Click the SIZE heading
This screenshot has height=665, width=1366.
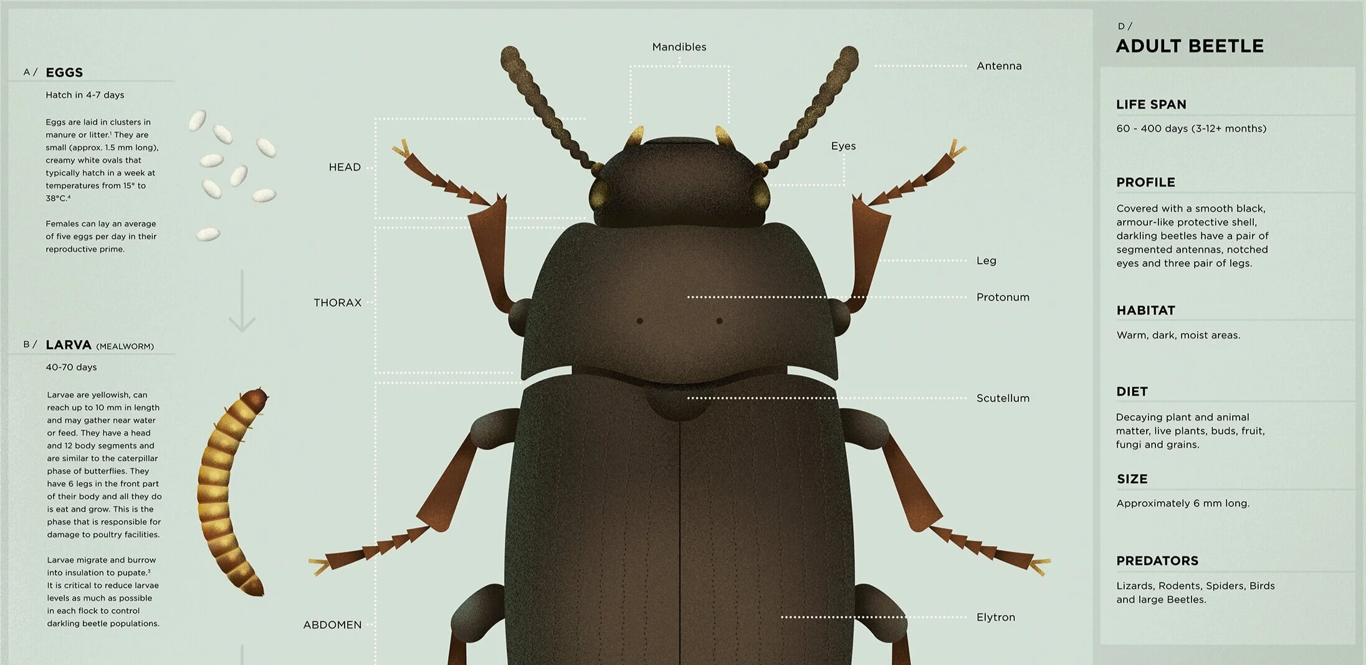pyautogui.click(x=1132, y=479)
